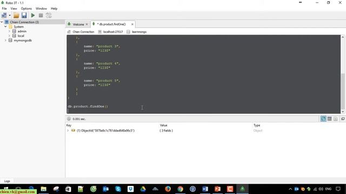Screen dimensions: 346x194
Task: Open File Explorer from the taskbar
Action: pyautogui.click(x=43, y=189)
